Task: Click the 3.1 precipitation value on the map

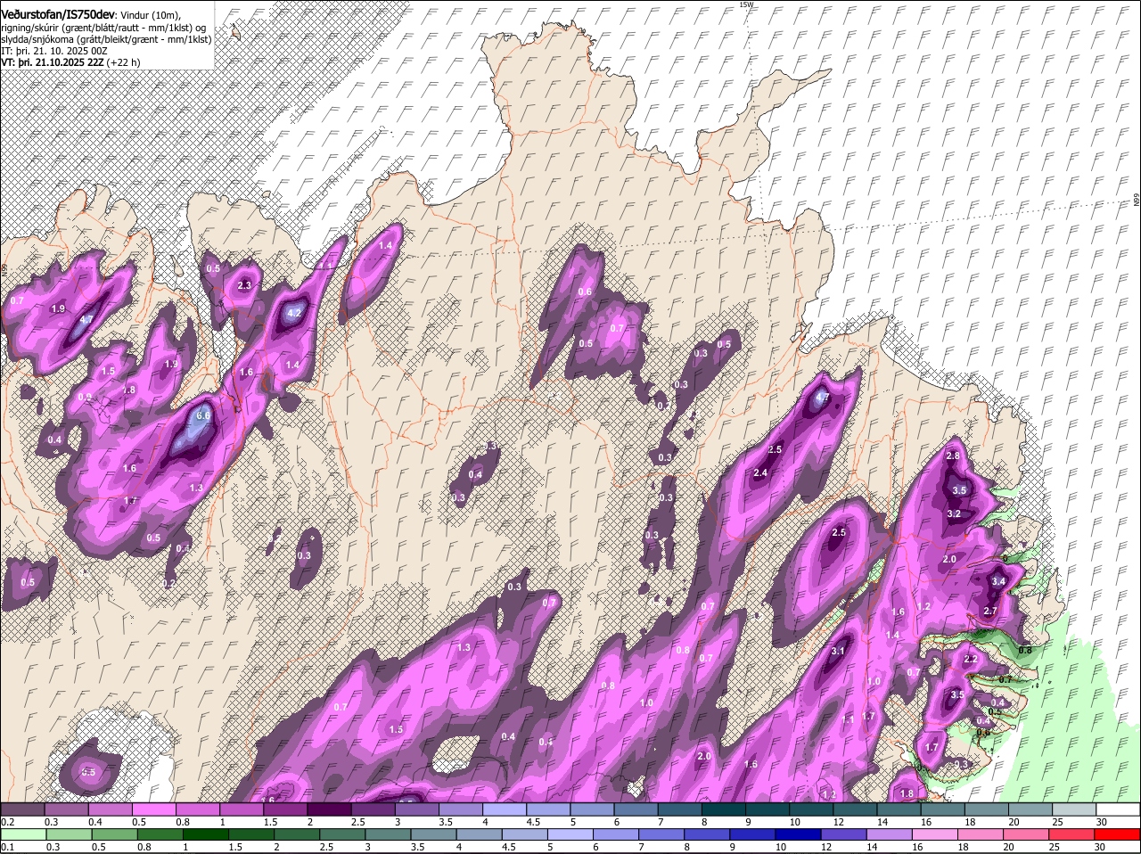Action: point(838,652)
